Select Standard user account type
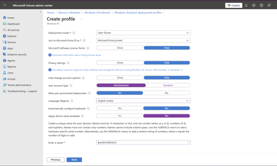 click(168, 85)
